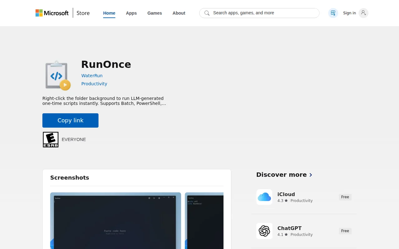
Task: Click the Microsoft logo
Action: pos(52,13)
